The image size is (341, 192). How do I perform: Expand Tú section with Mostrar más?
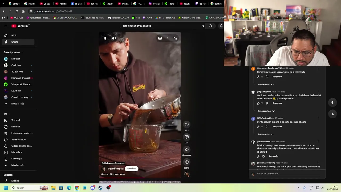pyautogui.click(x=18, y=165)
